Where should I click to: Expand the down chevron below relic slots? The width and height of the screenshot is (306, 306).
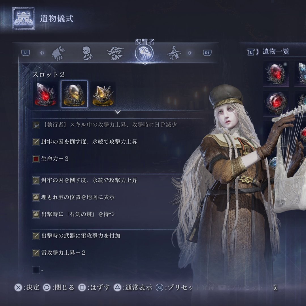point(118,112)
